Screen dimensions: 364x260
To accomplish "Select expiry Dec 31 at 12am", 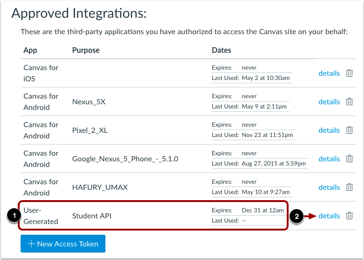I will [x=262, y=210].
